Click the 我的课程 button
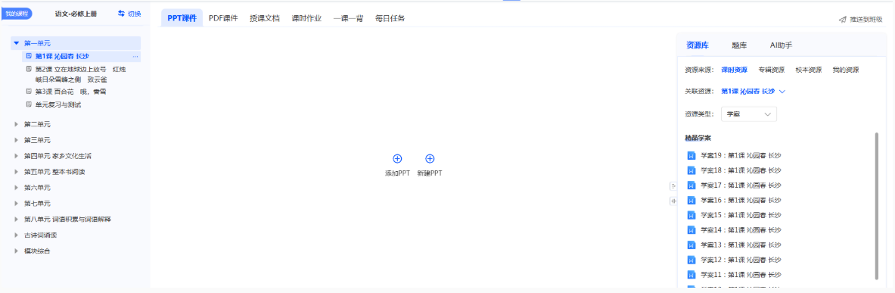This screenshot has width=895, height=293. click(x=17, y=14)
